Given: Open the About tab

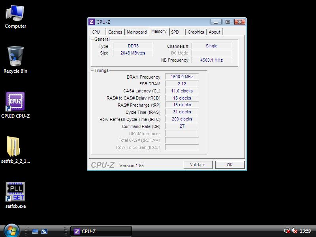Looking at the screenshot, I should pyautogui.click(x=214, y=32).
